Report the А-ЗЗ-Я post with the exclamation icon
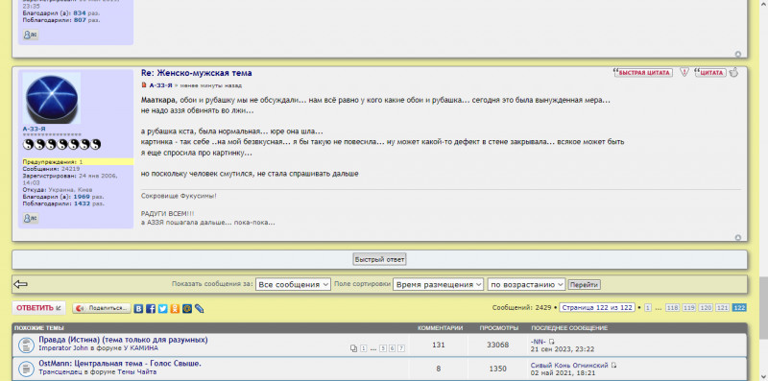 (684, 73)
